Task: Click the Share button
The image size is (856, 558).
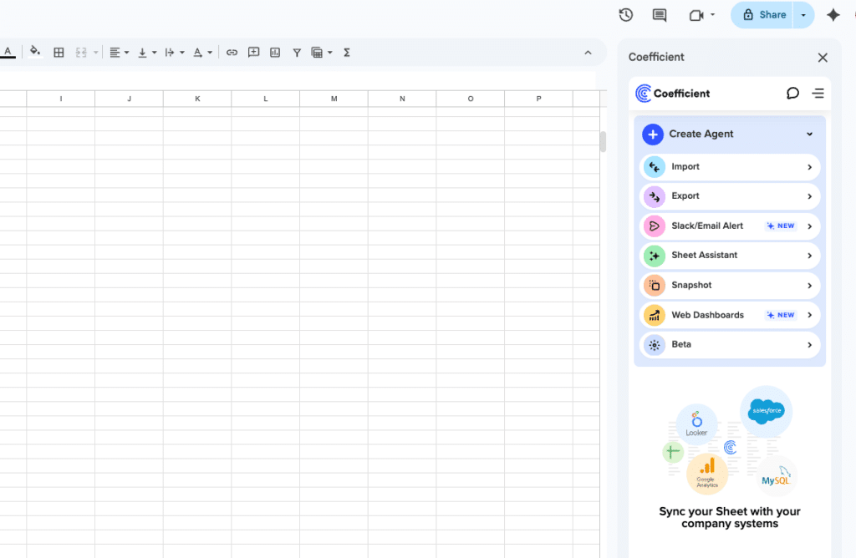Action: (763, 15)
